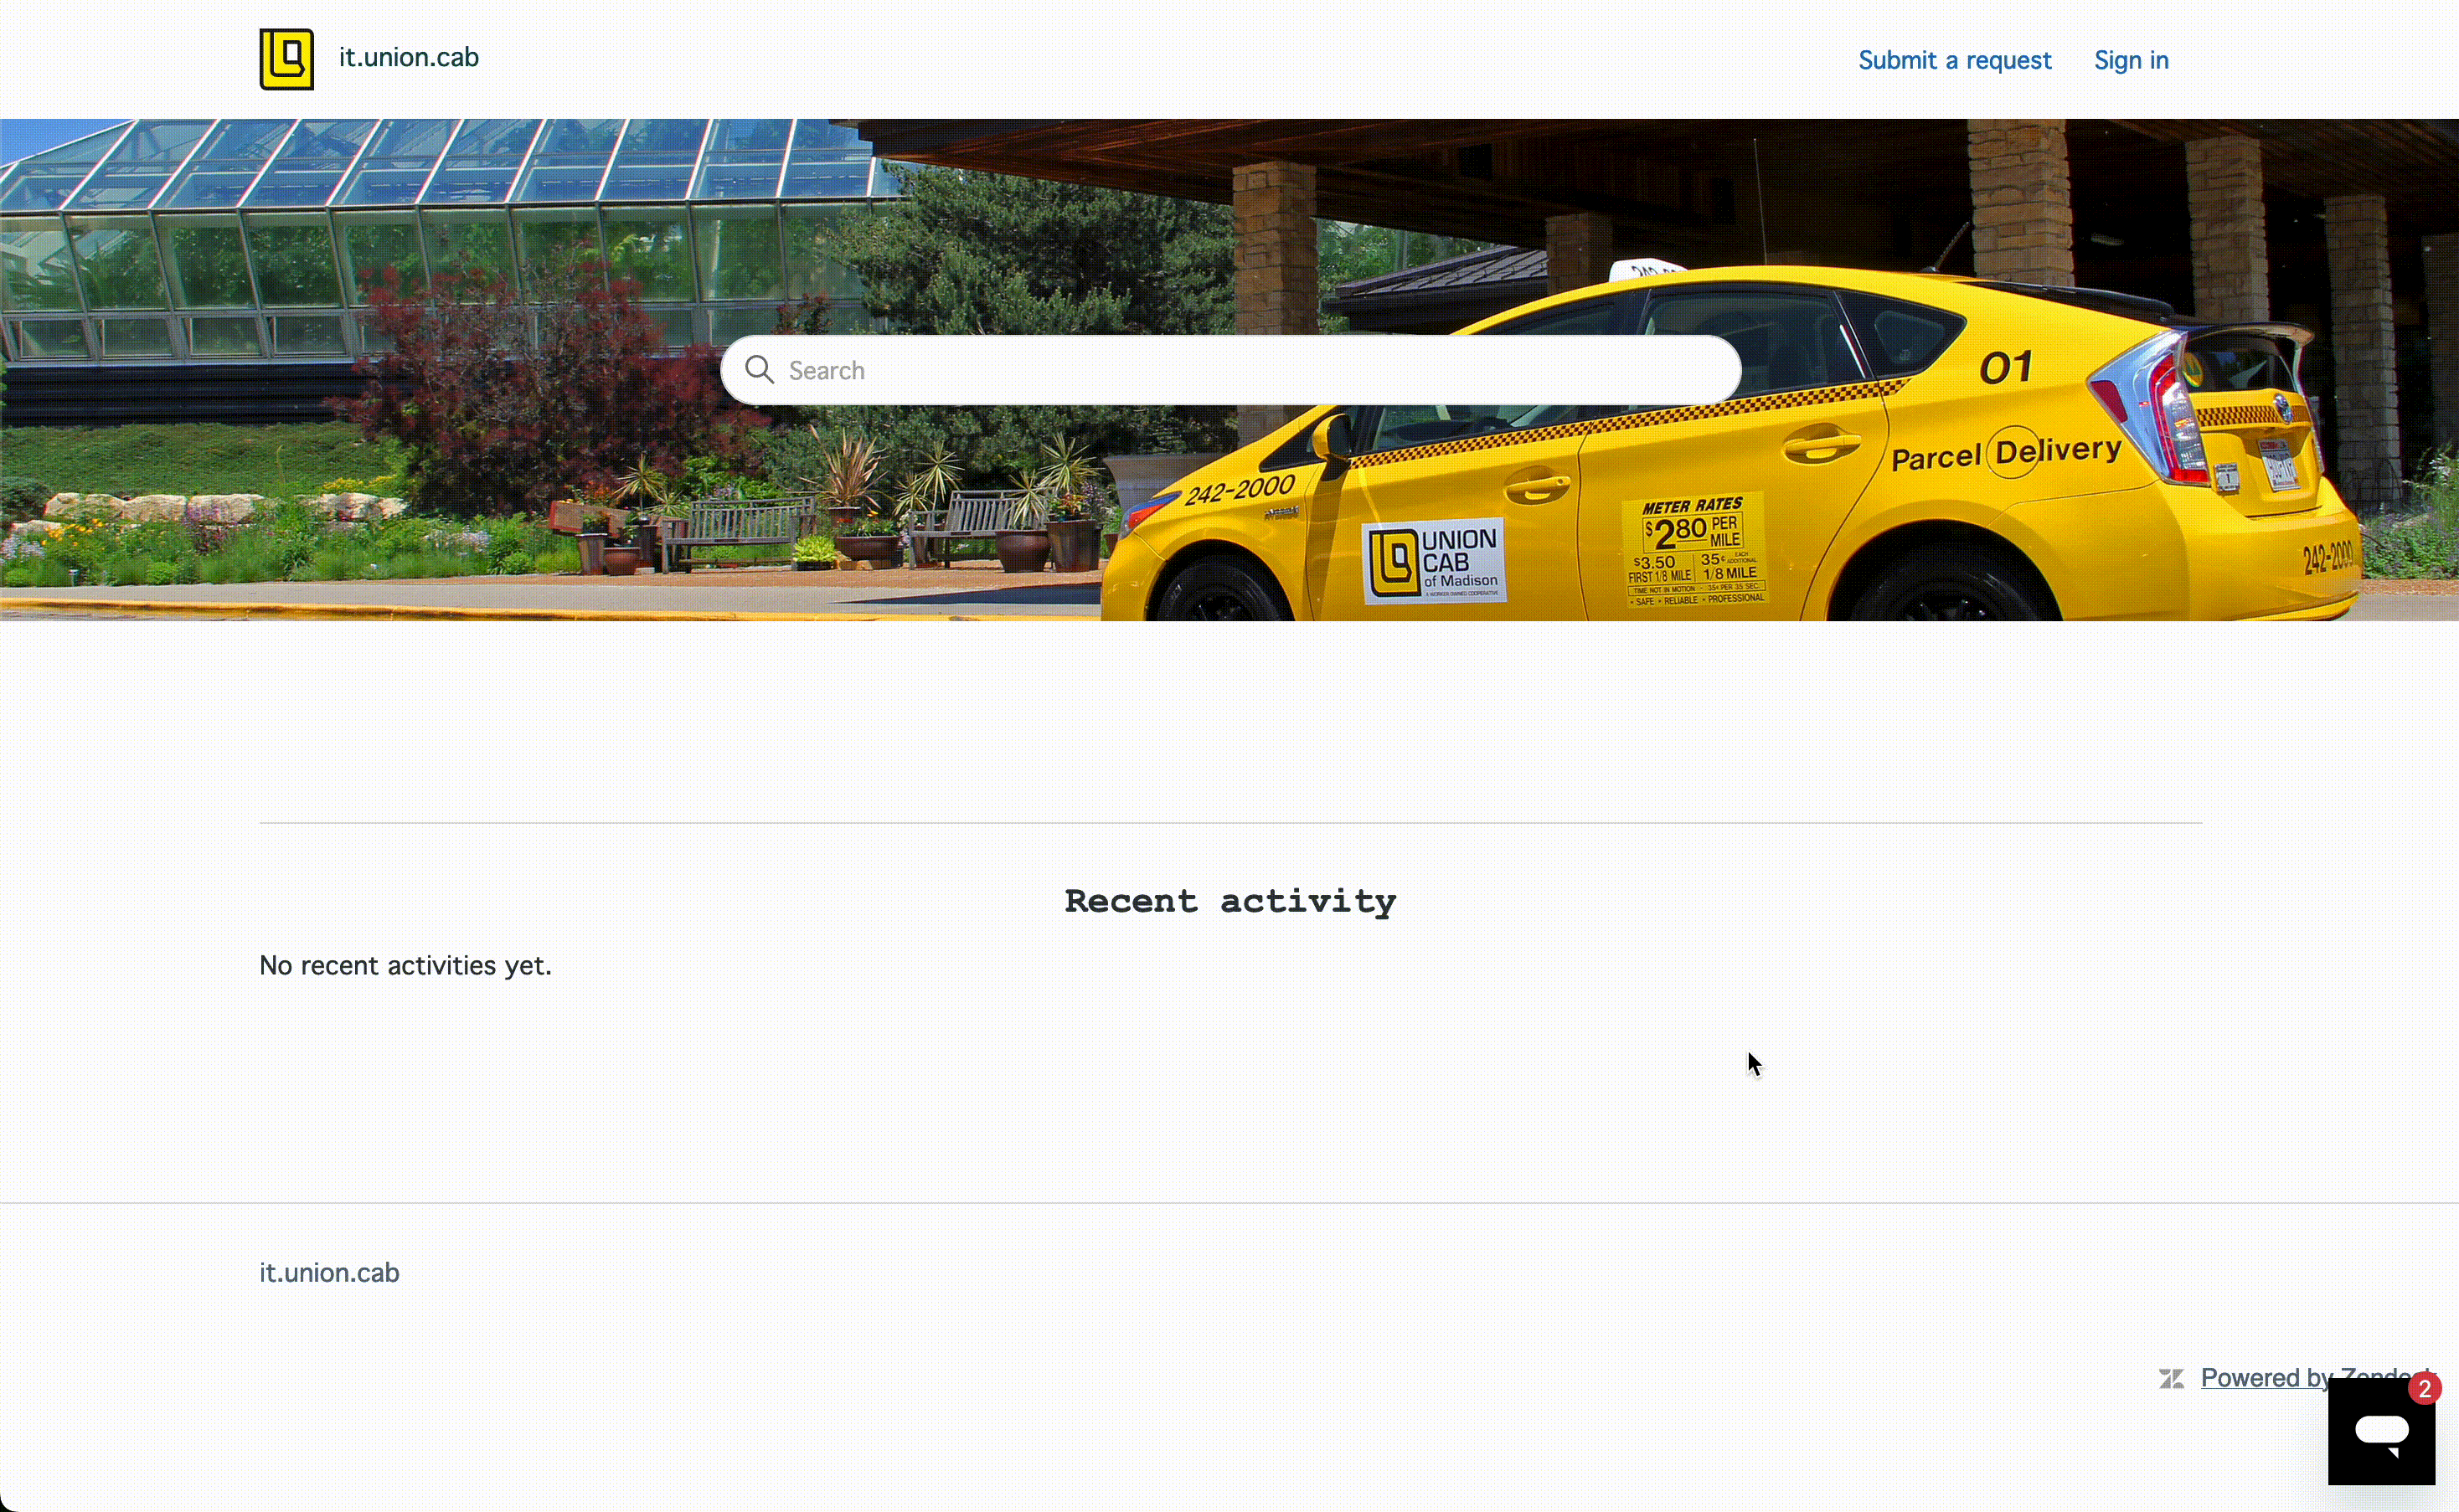Open the Submit a request link

coord(1954,60)
